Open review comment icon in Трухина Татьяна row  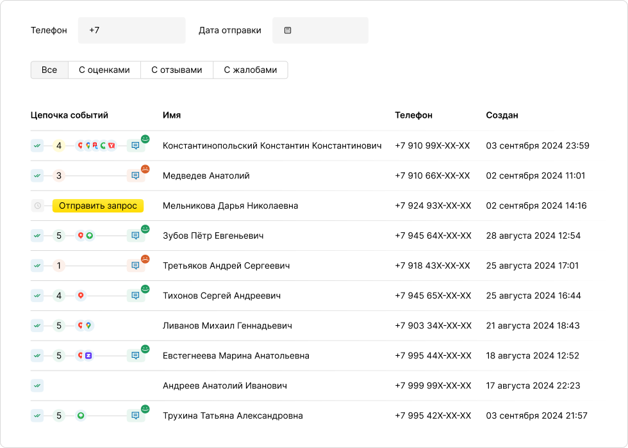[x=135, y=415]
